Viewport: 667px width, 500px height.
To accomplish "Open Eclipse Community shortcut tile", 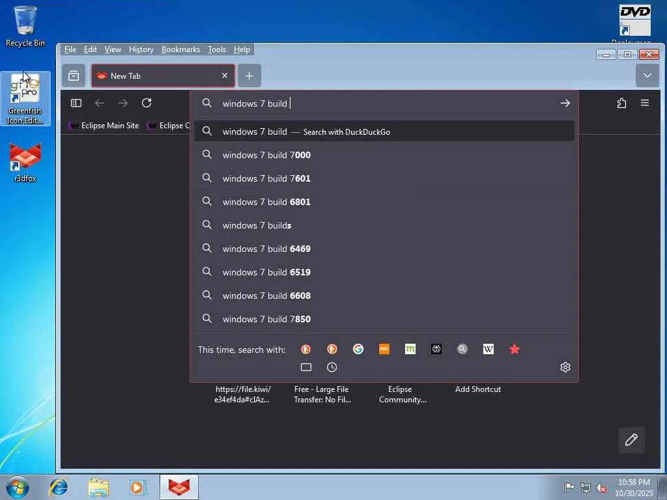I will 402,394.
